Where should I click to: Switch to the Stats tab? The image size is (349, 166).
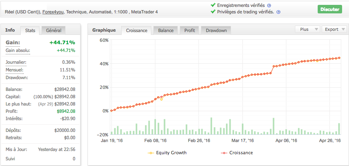tap(30, 30)
